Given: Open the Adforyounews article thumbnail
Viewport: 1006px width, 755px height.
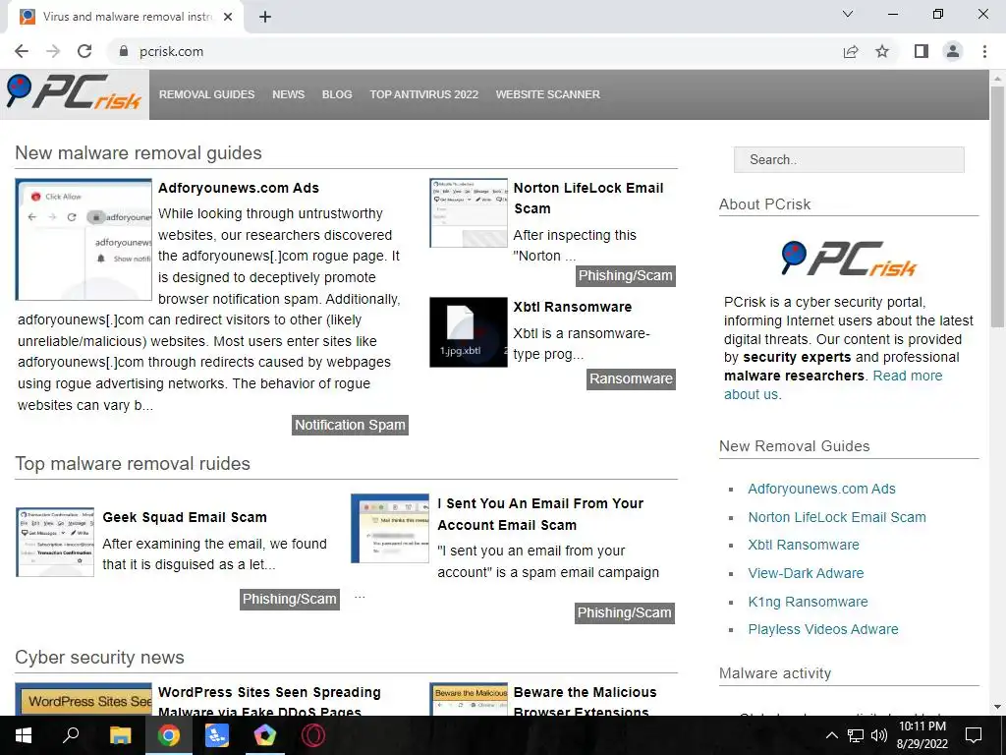Looking at the screenshot, I should point(84,240).
